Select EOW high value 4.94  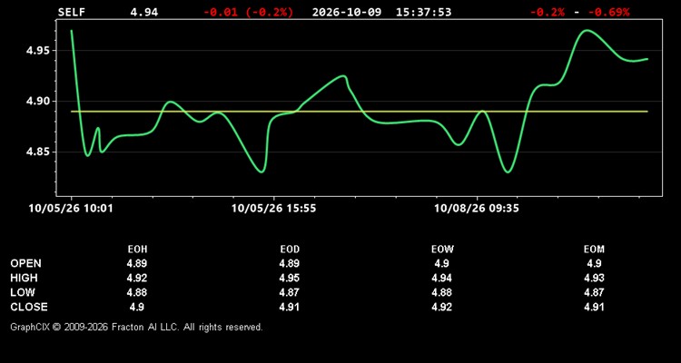point(442,278)
